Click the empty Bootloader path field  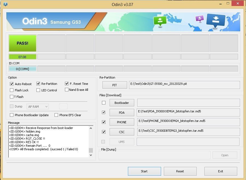[188, 103]
